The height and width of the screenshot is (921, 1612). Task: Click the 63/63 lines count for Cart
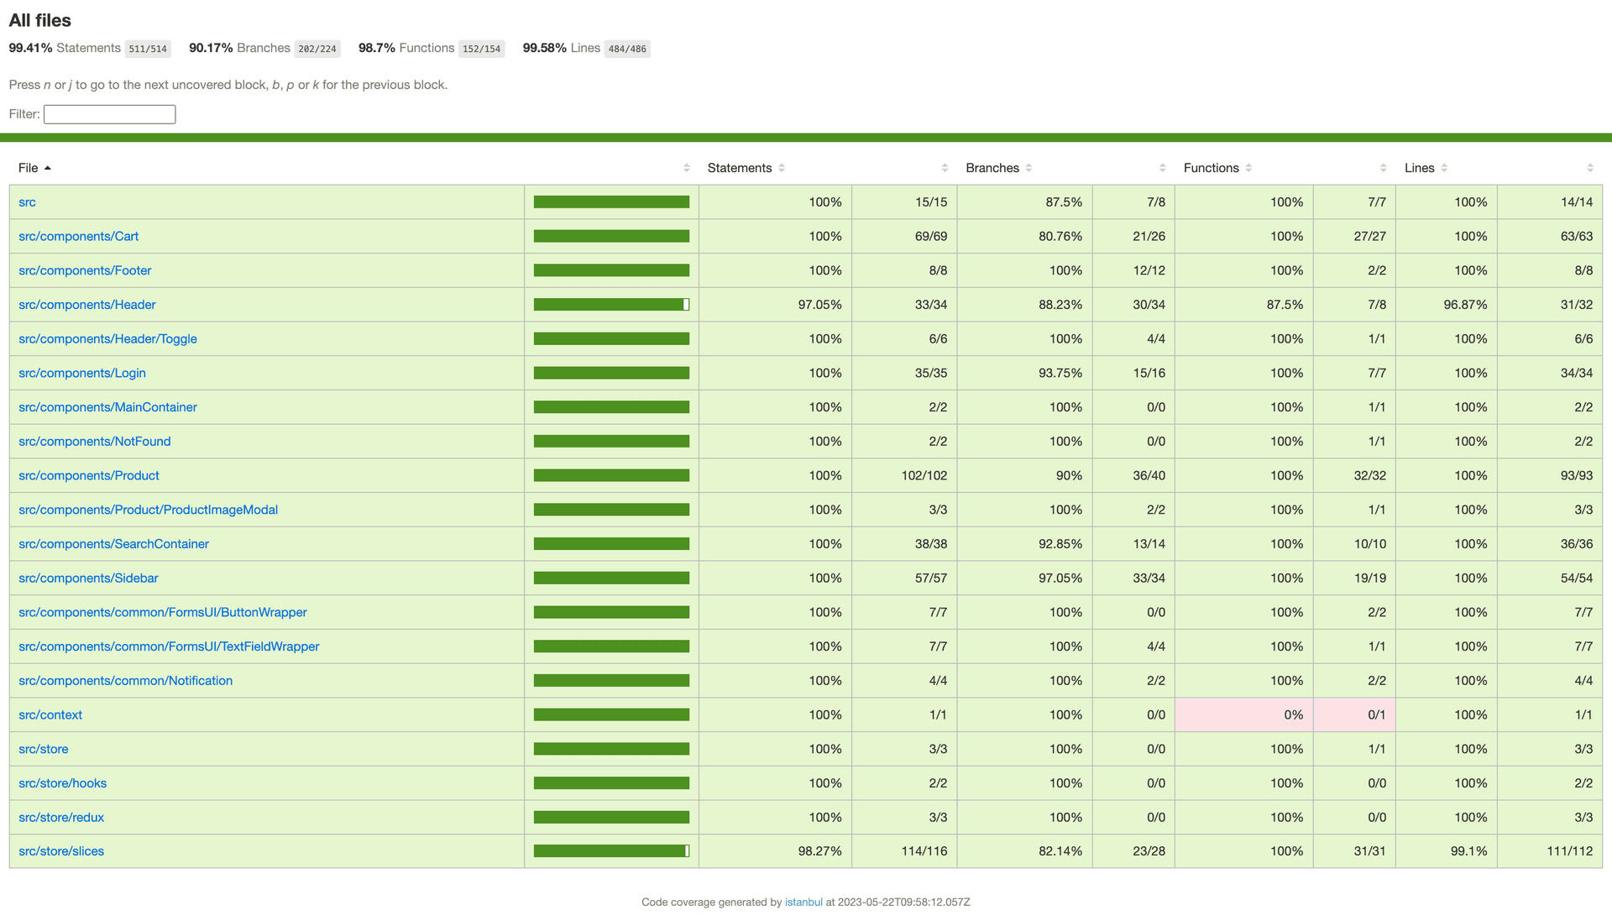tap(1576, 237)
